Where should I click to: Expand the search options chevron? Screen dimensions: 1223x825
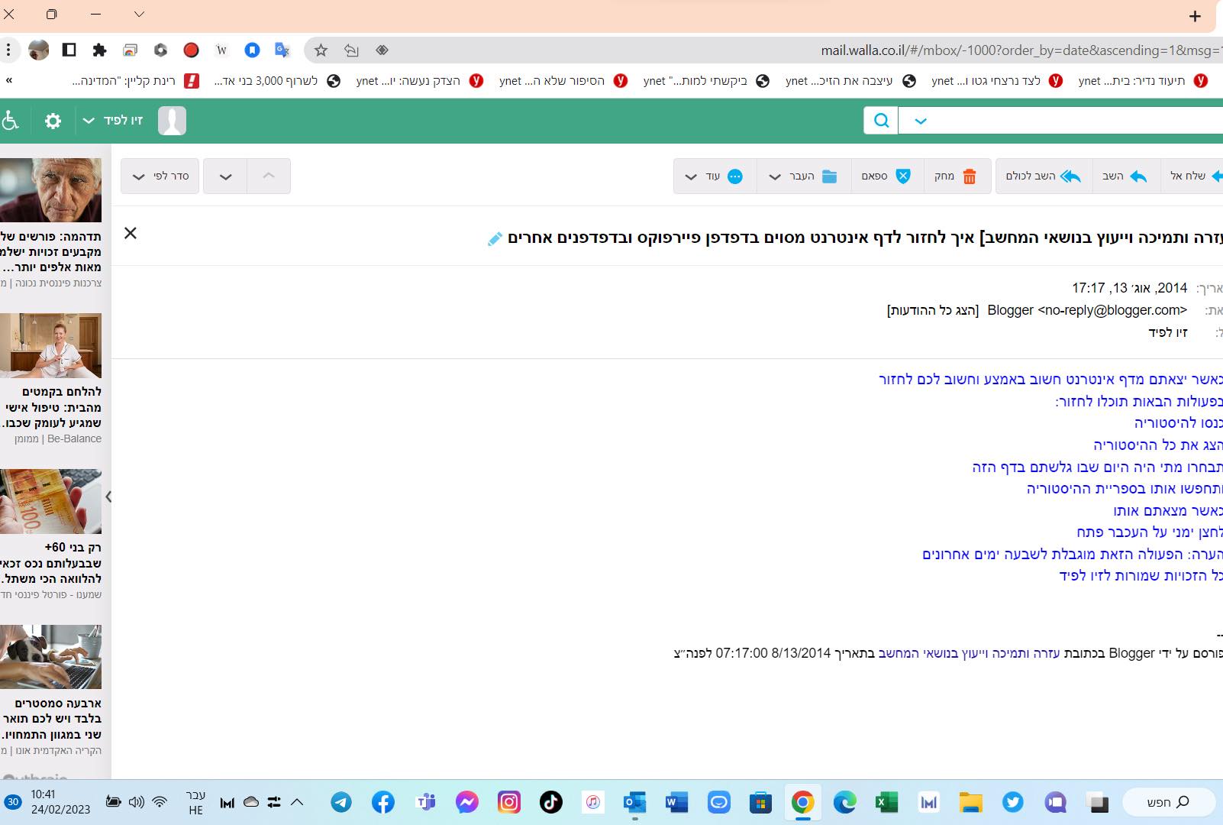pos(921,121)
